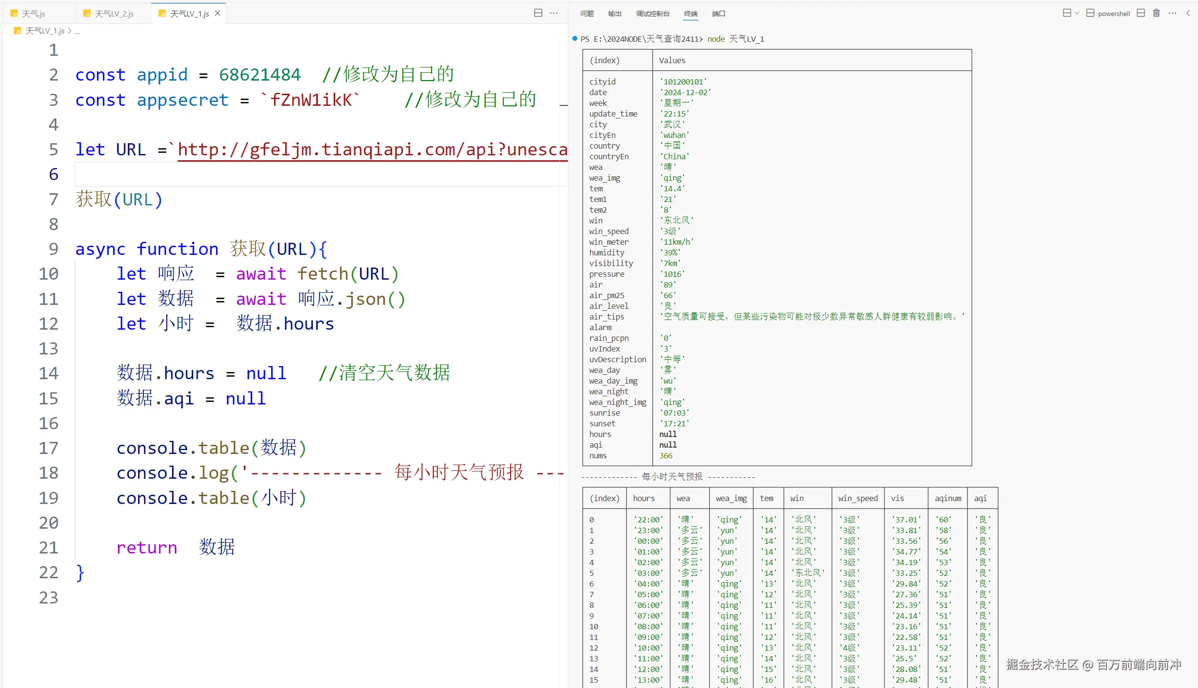The image size is (1198, 688).
Task: Collapse panel with the chevron arrow
Action: coord(1188,13)
